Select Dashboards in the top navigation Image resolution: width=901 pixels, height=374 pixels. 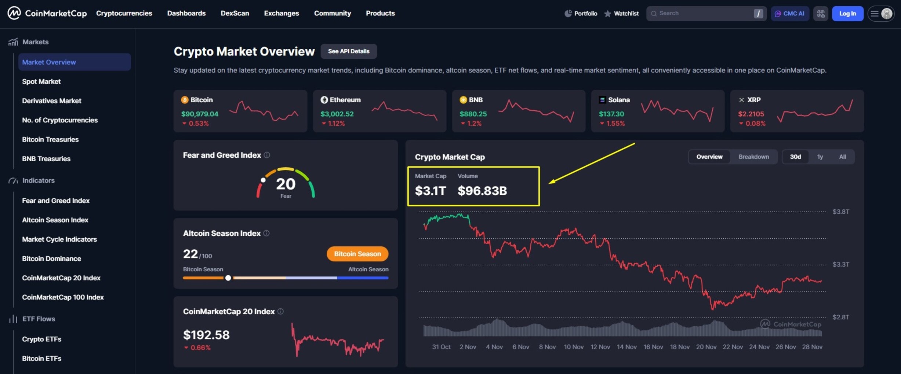tap(186, 13)
